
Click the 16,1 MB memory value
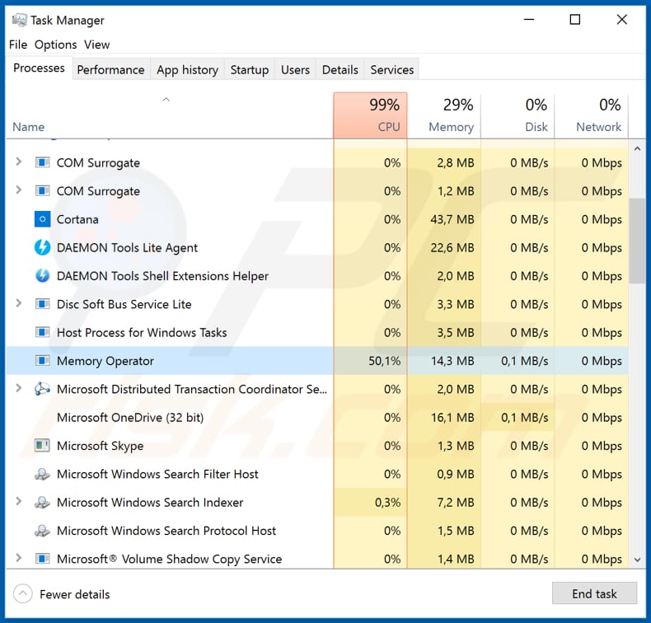point(452,417)
